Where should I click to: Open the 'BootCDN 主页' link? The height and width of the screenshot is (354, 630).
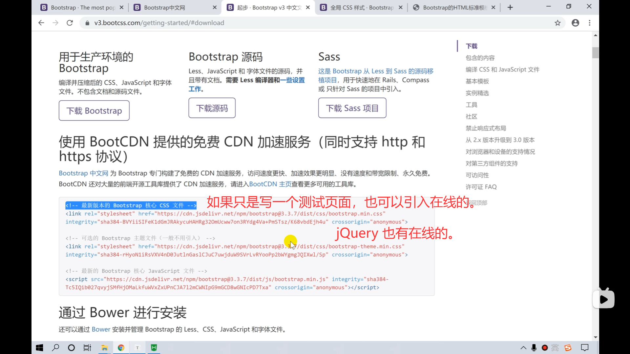click(x=270, y=184)
